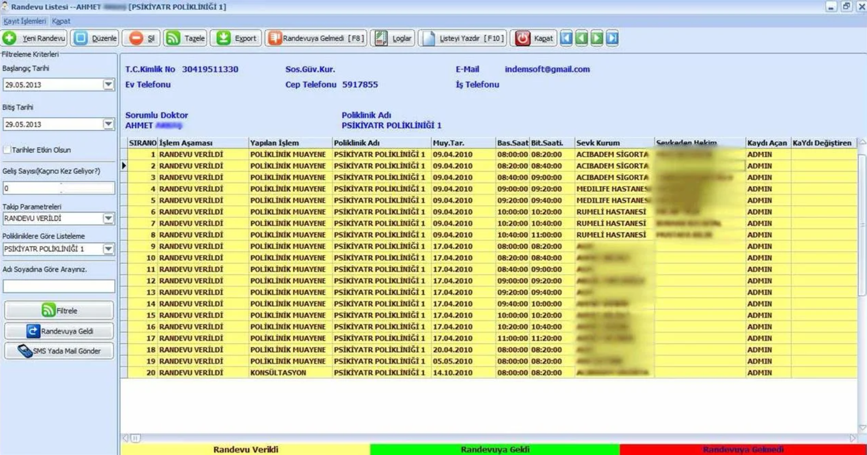Print list with Listeyi Yazdır [F10]
This screenshot has width=867, height=455.
point(463,38)
